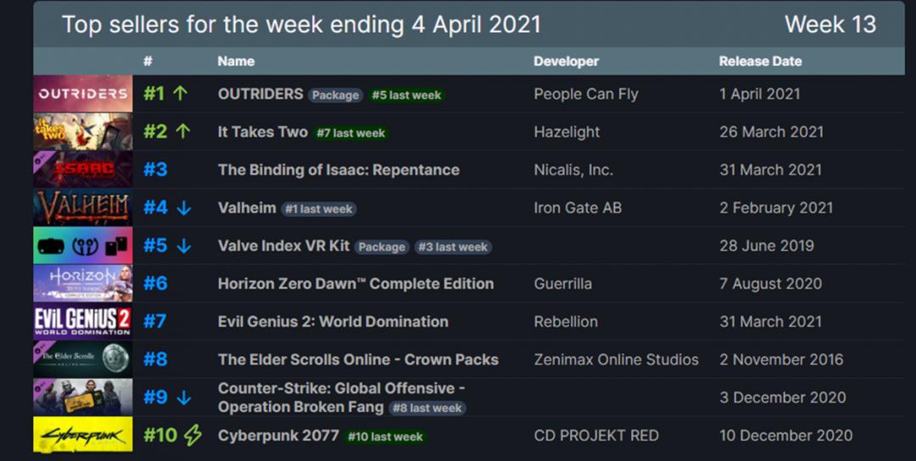Click the blue down arrow next to #5

pos(183,246)
